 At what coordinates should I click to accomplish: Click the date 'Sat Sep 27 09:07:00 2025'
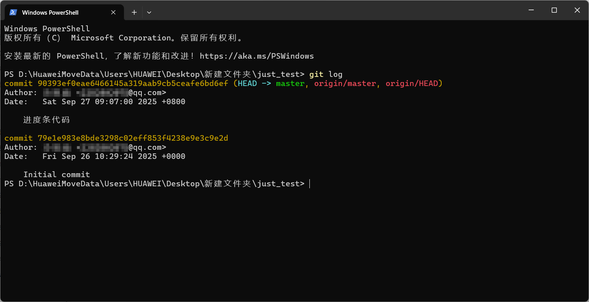[x=99, y=102]
